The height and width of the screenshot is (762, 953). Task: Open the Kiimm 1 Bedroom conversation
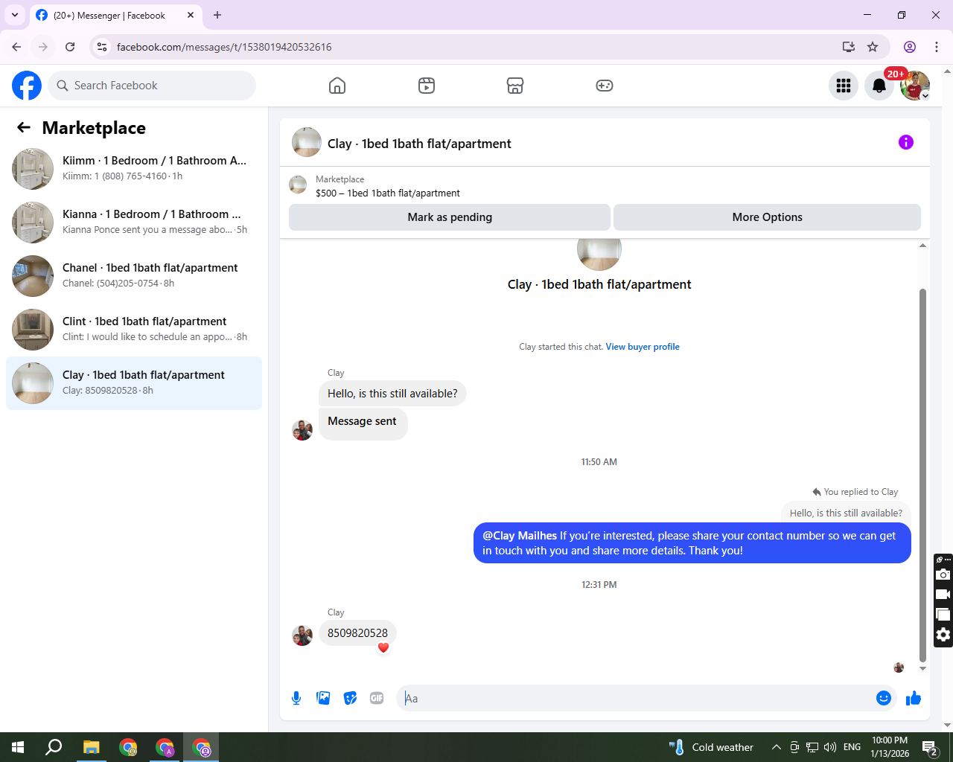click(x=134, y=169)
